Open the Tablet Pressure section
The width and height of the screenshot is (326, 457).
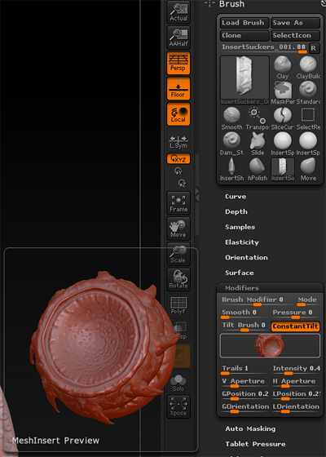255,444
